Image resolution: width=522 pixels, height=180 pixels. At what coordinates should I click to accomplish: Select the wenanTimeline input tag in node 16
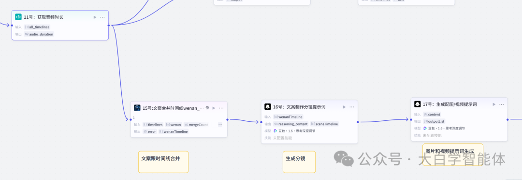(x=288, y=116)
